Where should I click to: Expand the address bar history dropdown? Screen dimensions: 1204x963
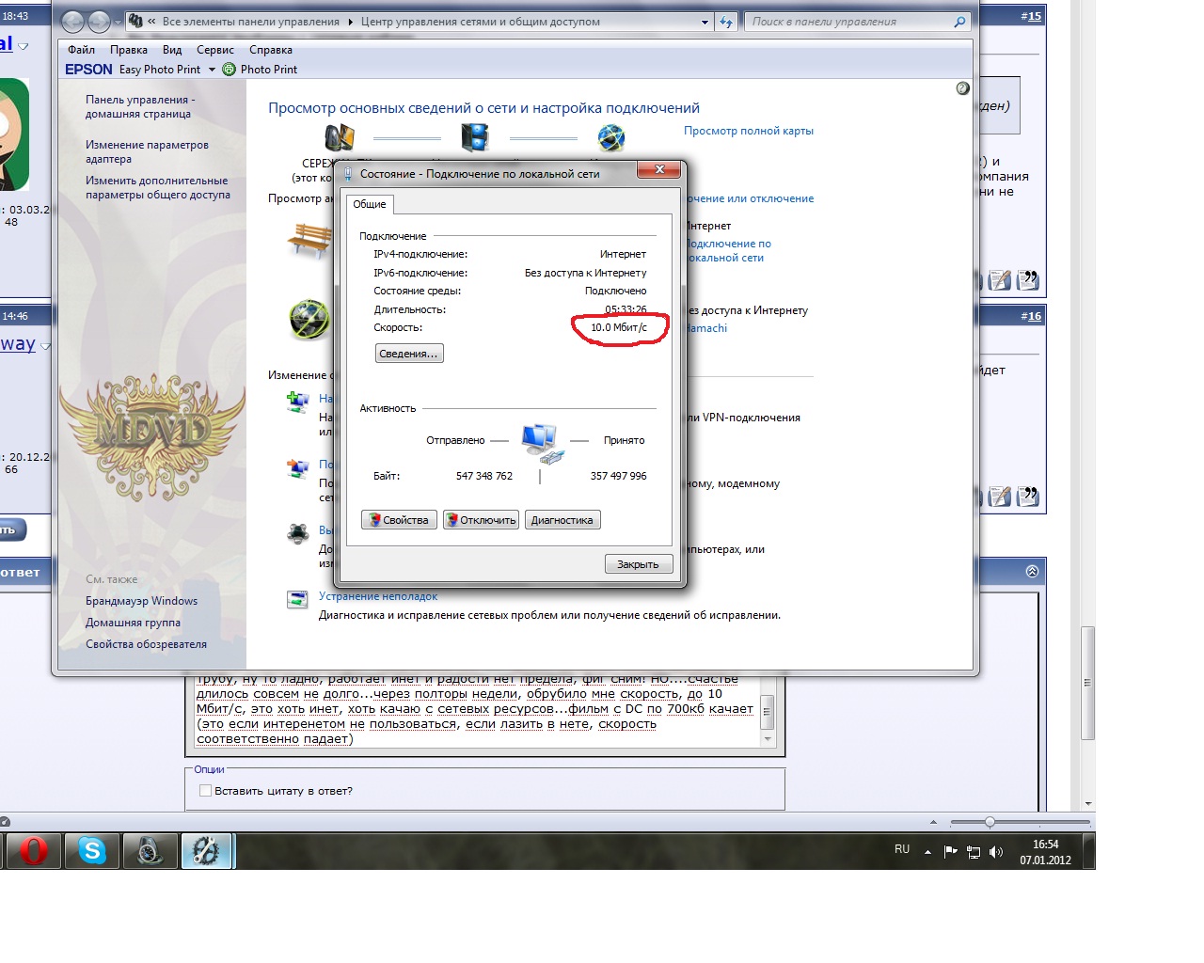[705, 22]
